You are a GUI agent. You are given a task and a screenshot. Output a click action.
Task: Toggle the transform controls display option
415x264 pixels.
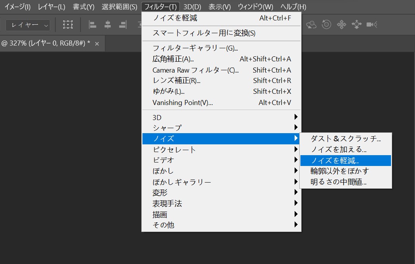tap(68, 24)
